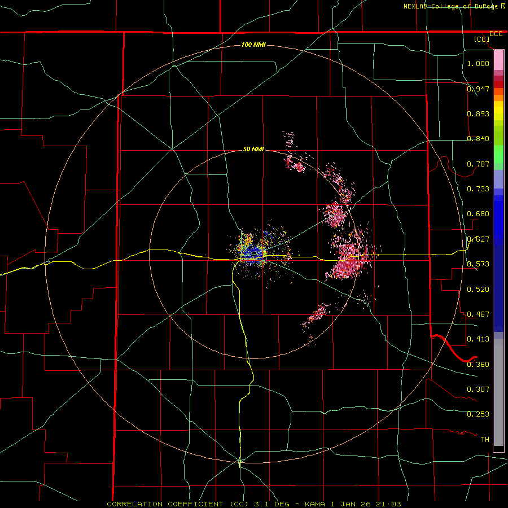508x508 pixels.
Task: Click the 0.893 value on the scale
Action: click(478, 113)
